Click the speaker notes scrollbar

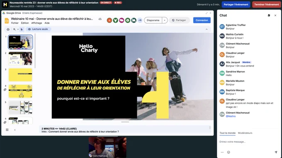(210, 128)
